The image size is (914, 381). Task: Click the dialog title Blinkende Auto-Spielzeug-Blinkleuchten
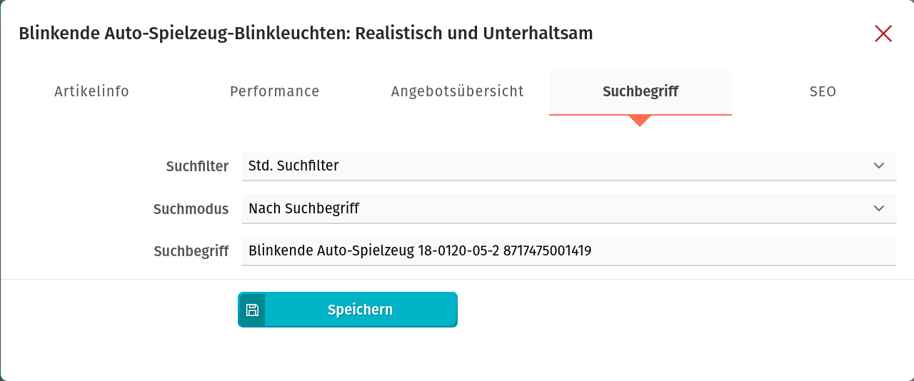click(306, 34)
